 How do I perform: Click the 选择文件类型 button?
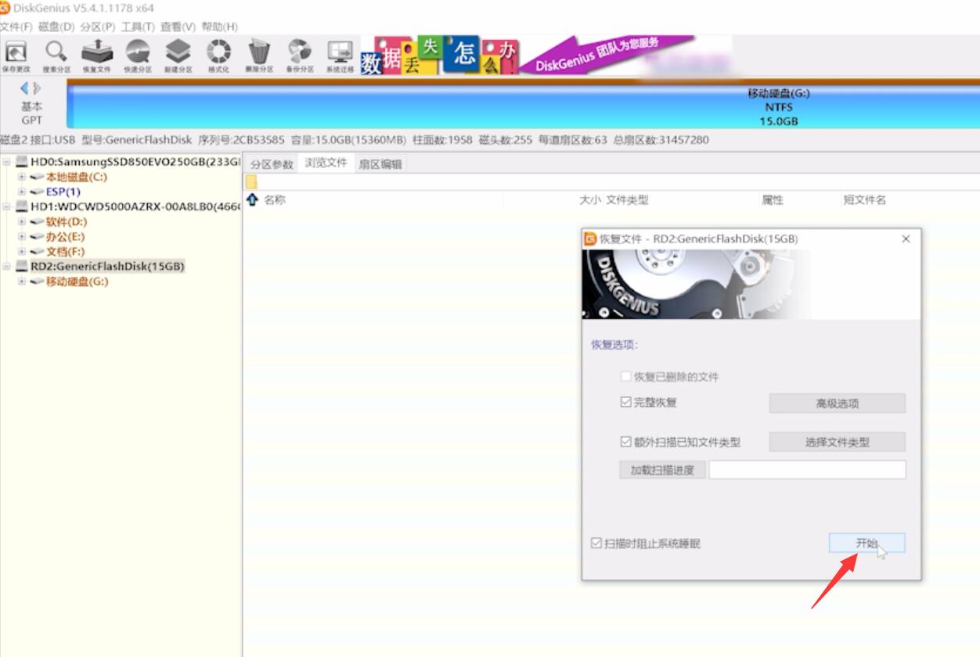(838, 442)
